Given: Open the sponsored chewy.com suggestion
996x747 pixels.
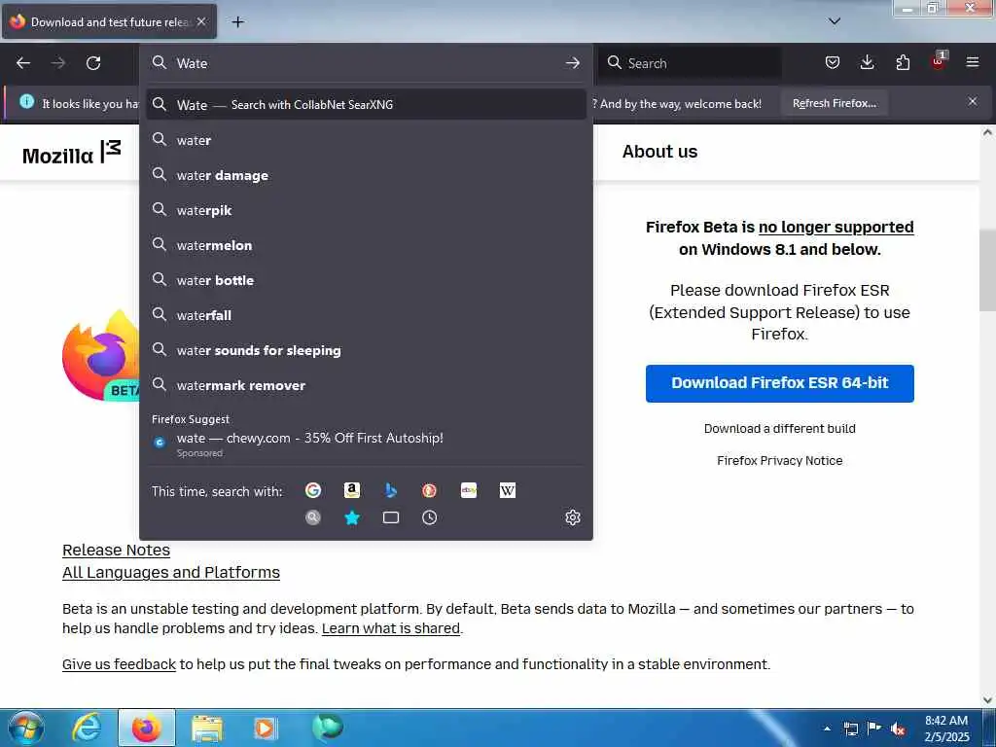Looking at the screenshot, I should pos(366,444).
